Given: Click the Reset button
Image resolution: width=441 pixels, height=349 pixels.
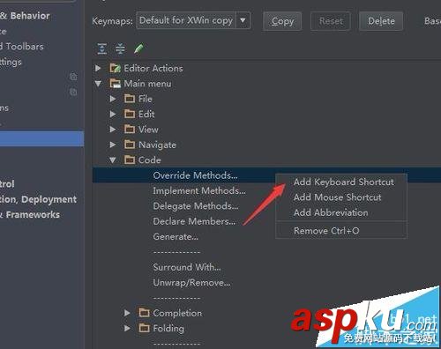Looking at the screenshot, I should coord(331,21).
